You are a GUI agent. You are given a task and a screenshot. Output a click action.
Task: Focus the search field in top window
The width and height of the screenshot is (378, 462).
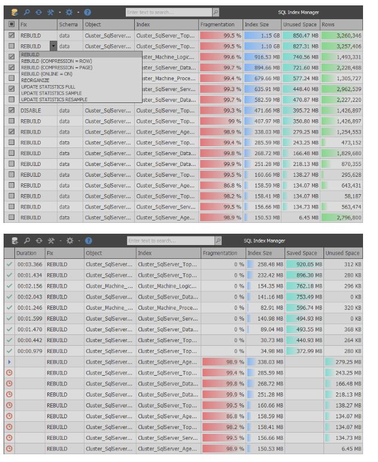pyautogui.click(x=169, y=12)
